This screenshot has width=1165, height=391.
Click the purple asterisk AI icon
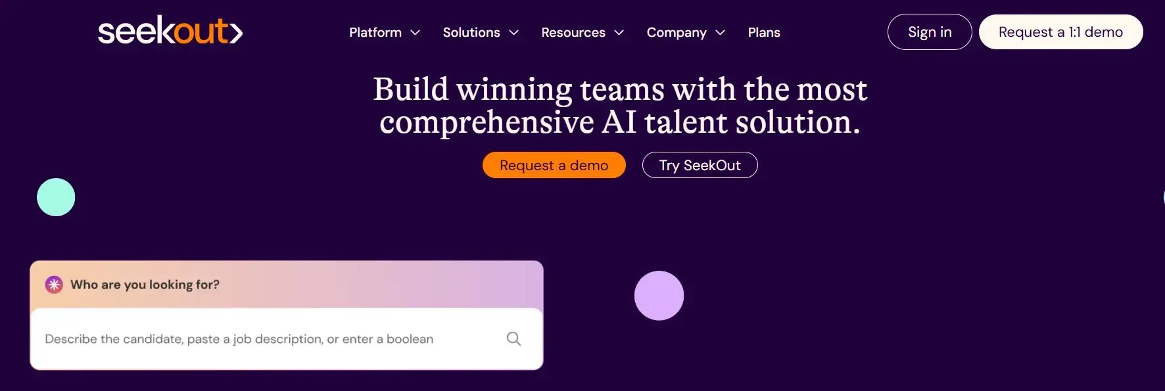point(54,285)
